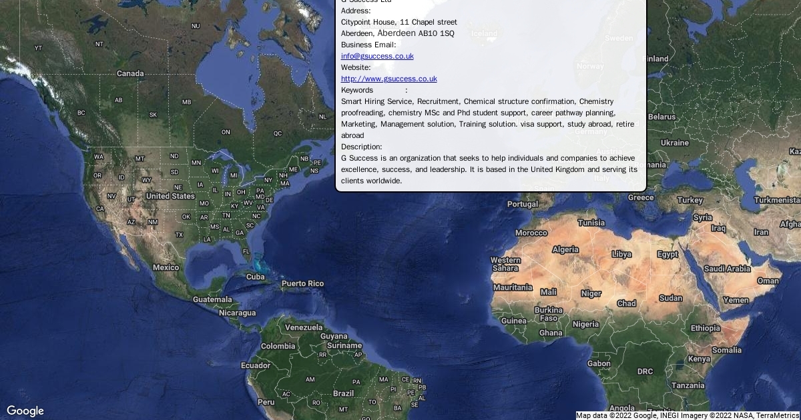Click the Mexico country label
This screenshot has width=801, height=420.
[166, 267]
